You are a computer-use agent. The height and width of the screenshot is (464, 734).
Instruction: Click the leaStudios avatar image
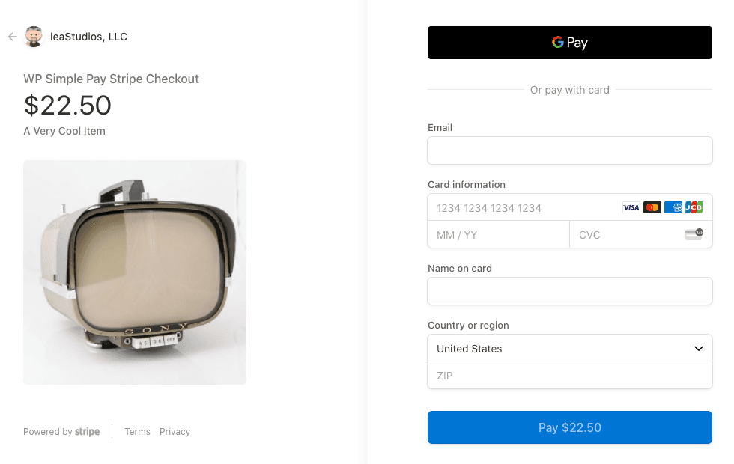point(34,37)
